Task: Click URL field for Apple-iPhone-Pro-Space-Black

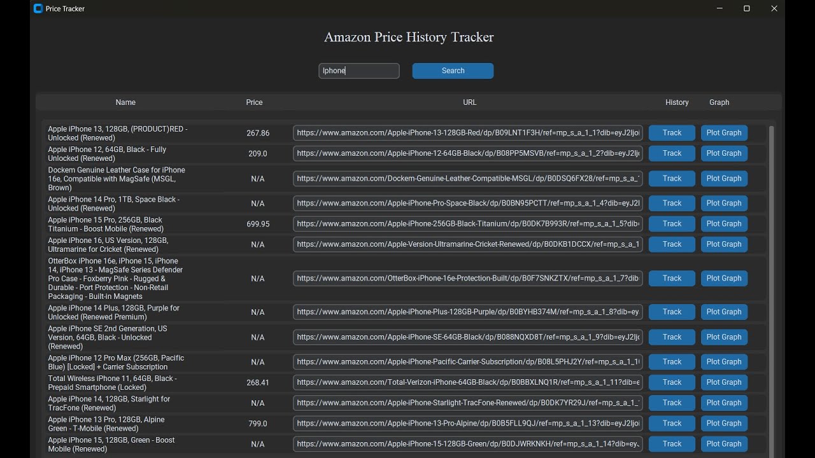Action: 467,204
